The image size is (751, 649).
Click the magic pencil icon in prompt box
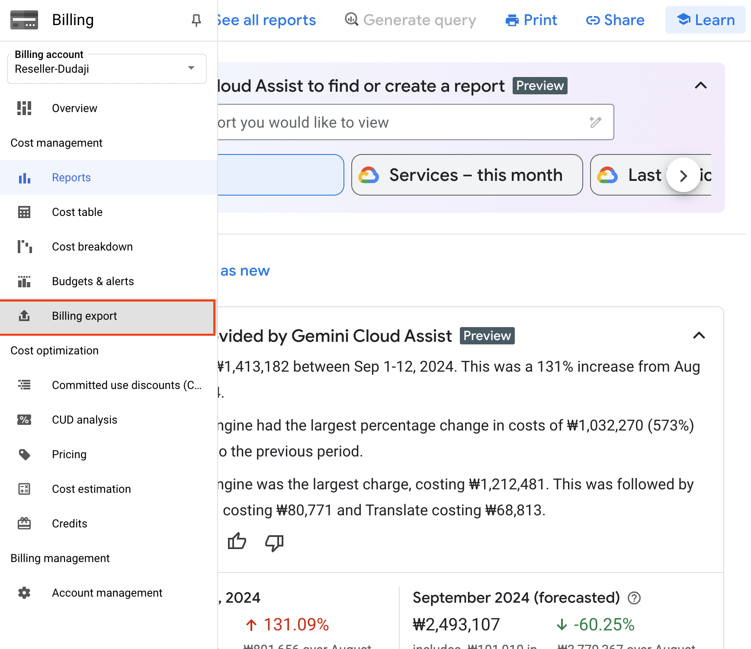click(x=595, y=122)
